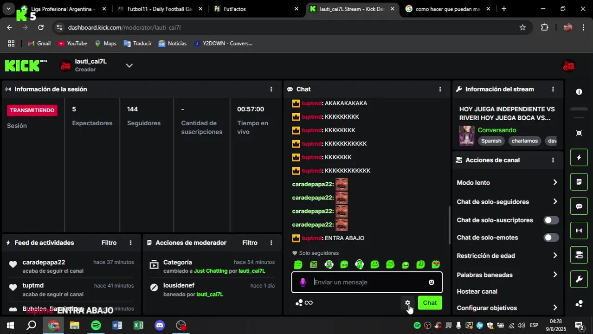Bookmark this page with the star icon
Screen dimensions: 593x334
point(522,27)
